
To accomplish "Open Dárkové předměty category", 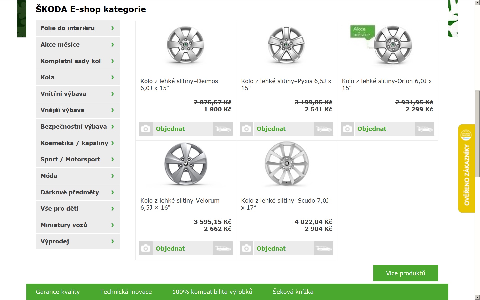I will [78, 192].
